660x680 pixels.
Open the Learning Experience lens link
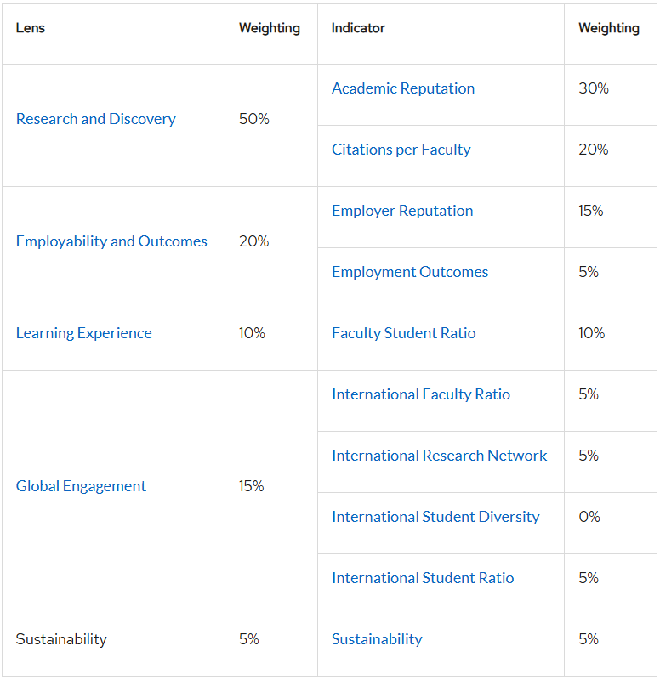83,333
